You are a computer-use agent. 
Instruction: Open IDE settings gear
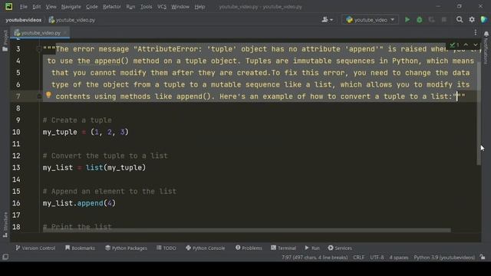point(472,20)
